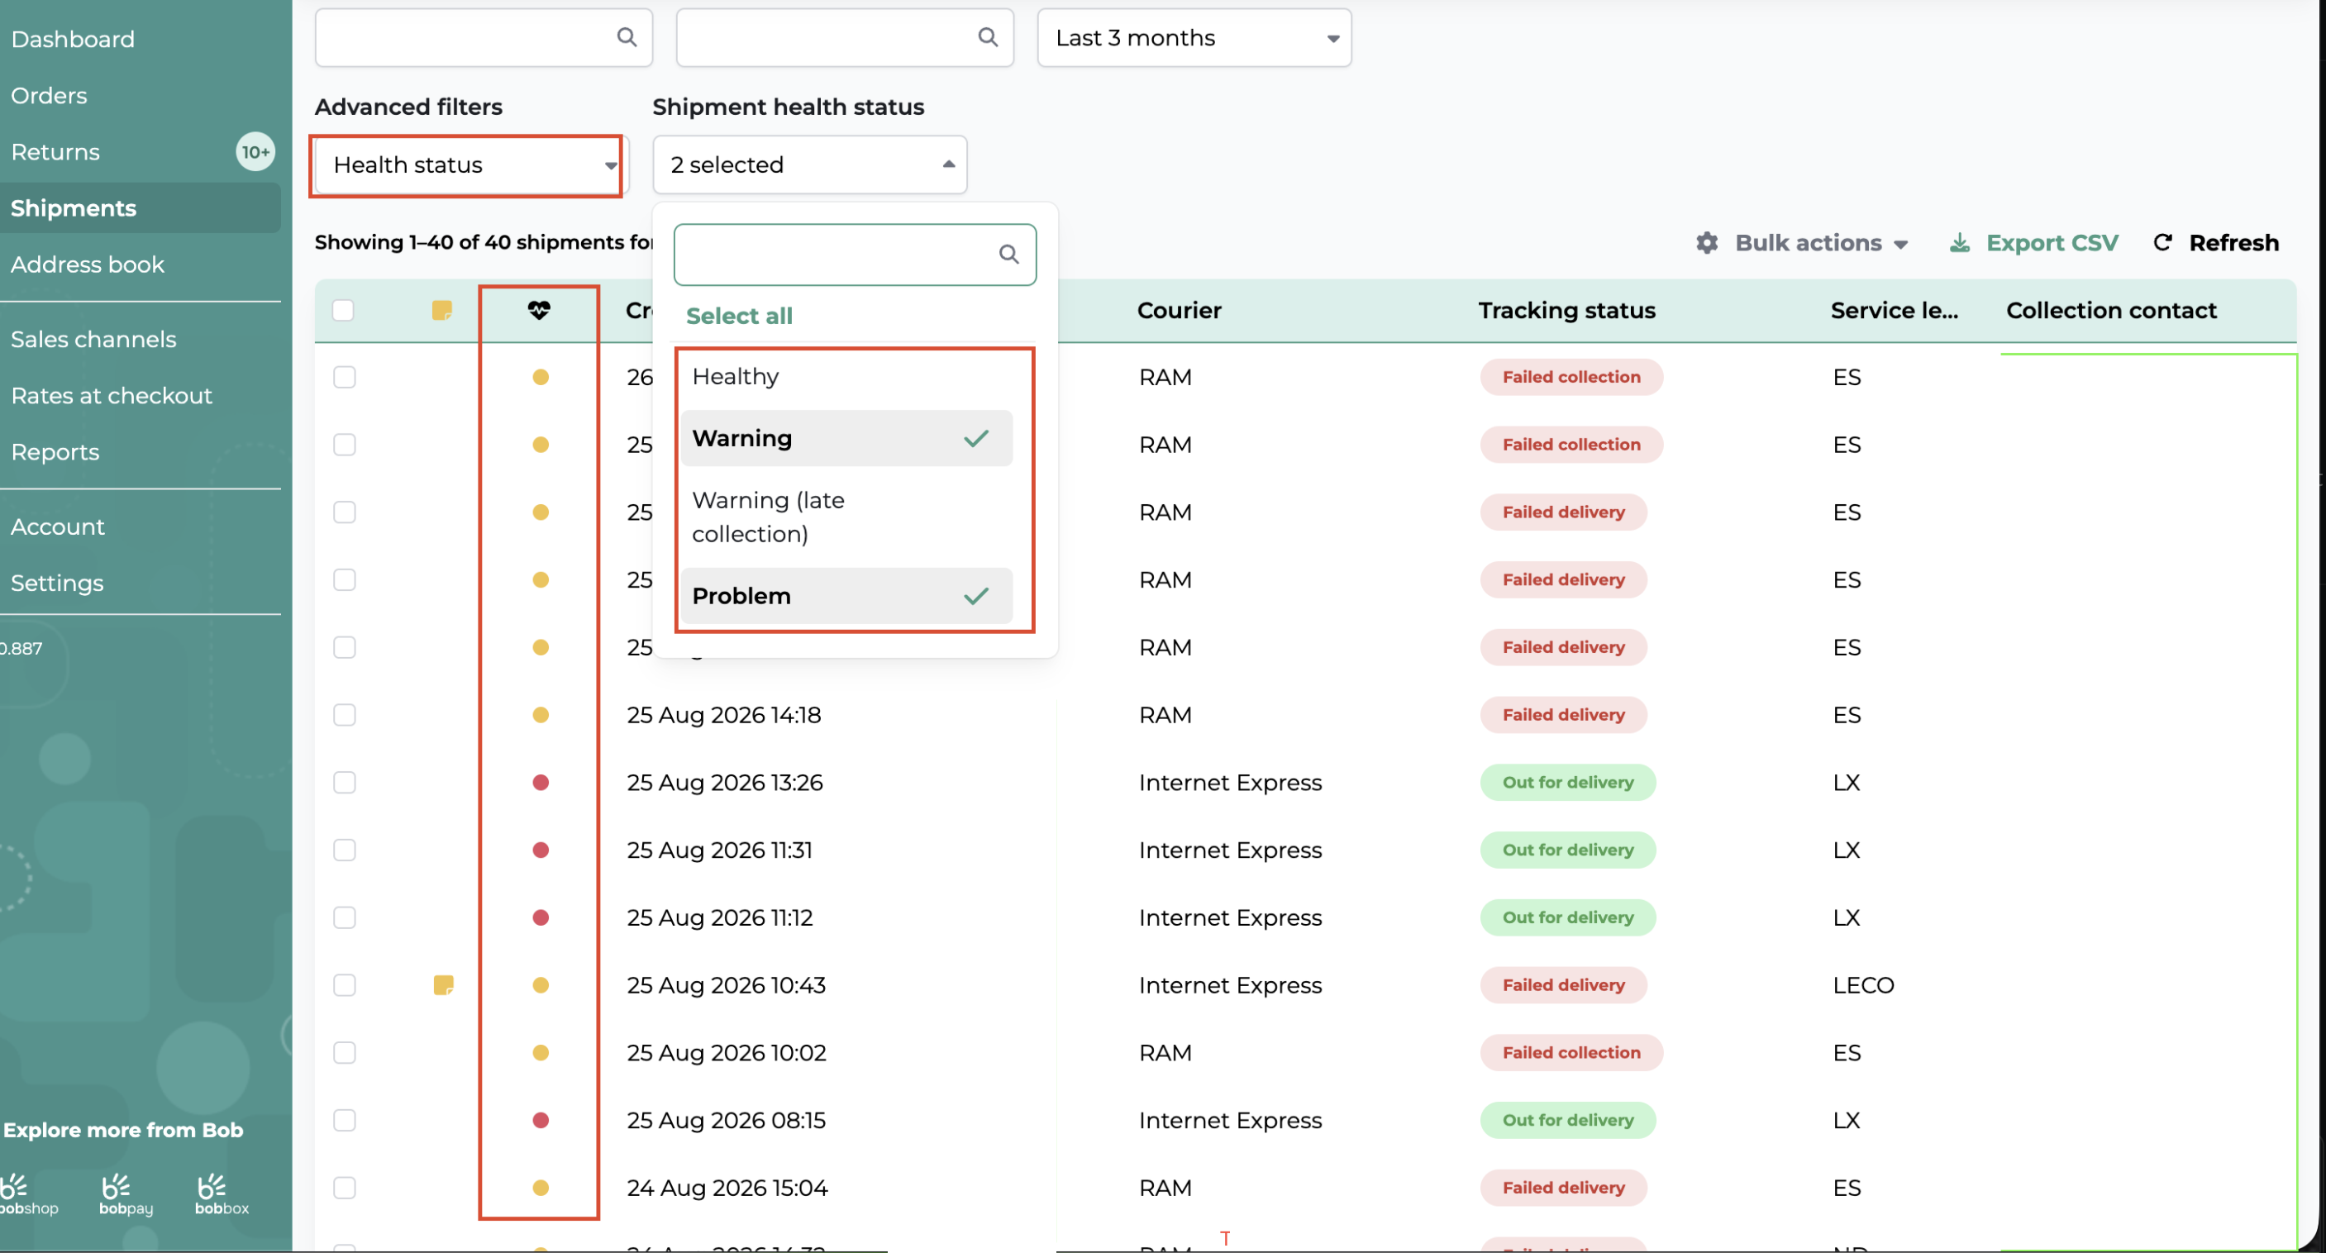
Task: Check the box for the 25 Aug 14:18 shipment
Action: [x=344, y=715]
